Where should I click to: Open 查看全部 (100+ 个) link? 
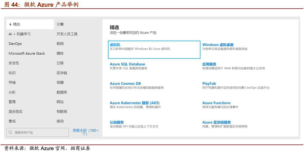tap(85, 132)
